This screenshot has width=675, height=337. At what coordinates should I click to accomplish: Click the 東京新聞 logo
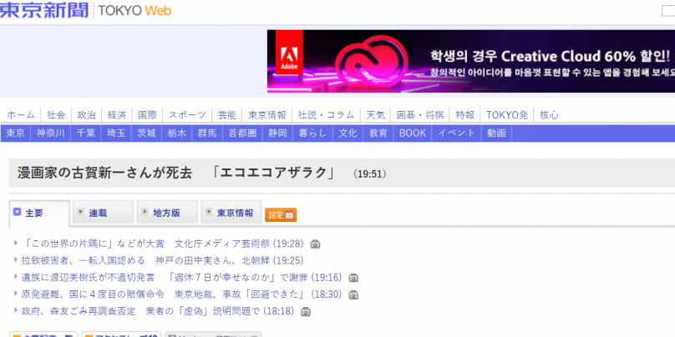46,10
